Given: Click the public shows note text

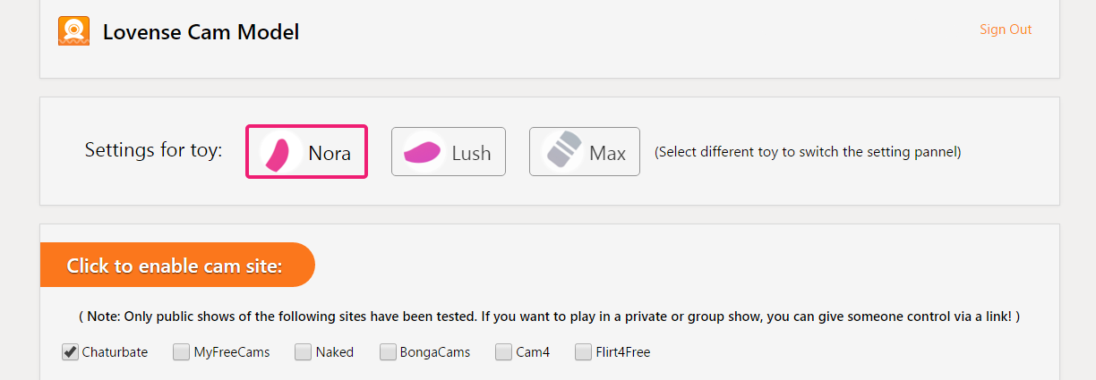Looking at the screenshot, I should click(x=549, y=317).
